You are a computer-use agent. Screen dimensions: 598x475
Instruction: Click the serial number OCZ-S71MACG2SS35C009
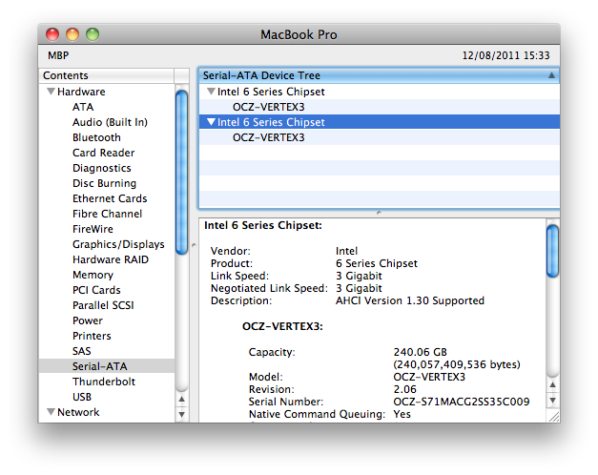point(462,402)
